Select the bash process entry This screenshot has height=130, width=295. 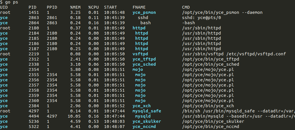[x=145, y=23]
